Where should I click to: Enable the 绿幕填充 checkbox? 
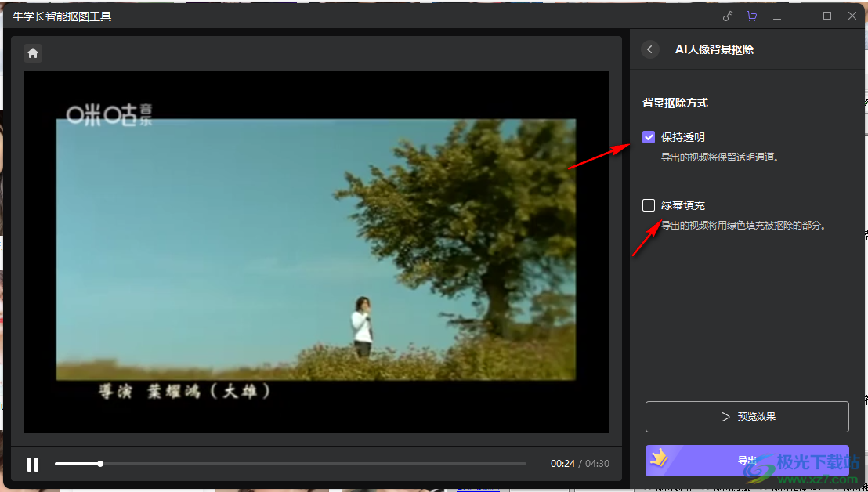click(x=649, y=204)
